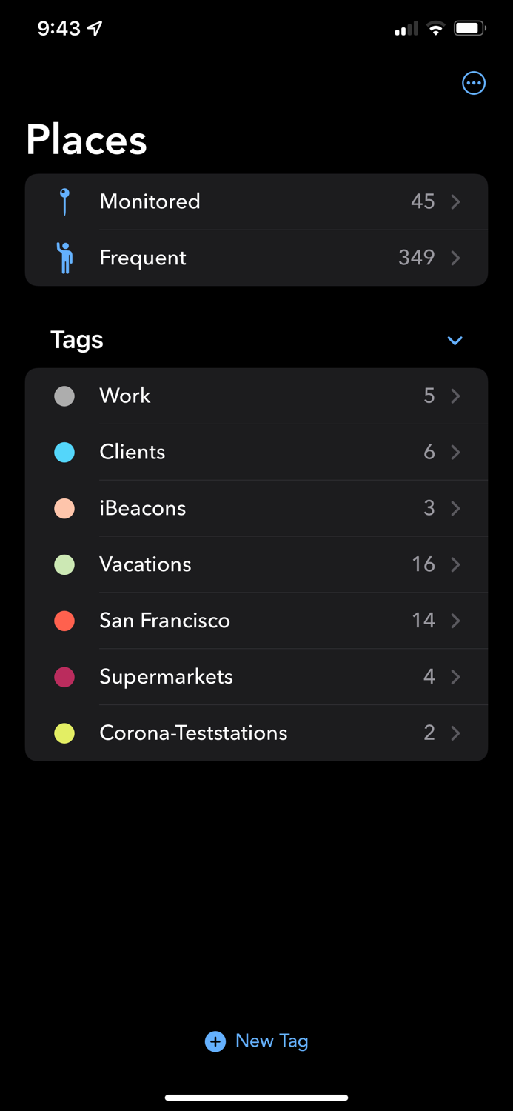513x1111 pixels.
Task: Tap the red swatch of the San Francisco tag
Action: (64, 621)
